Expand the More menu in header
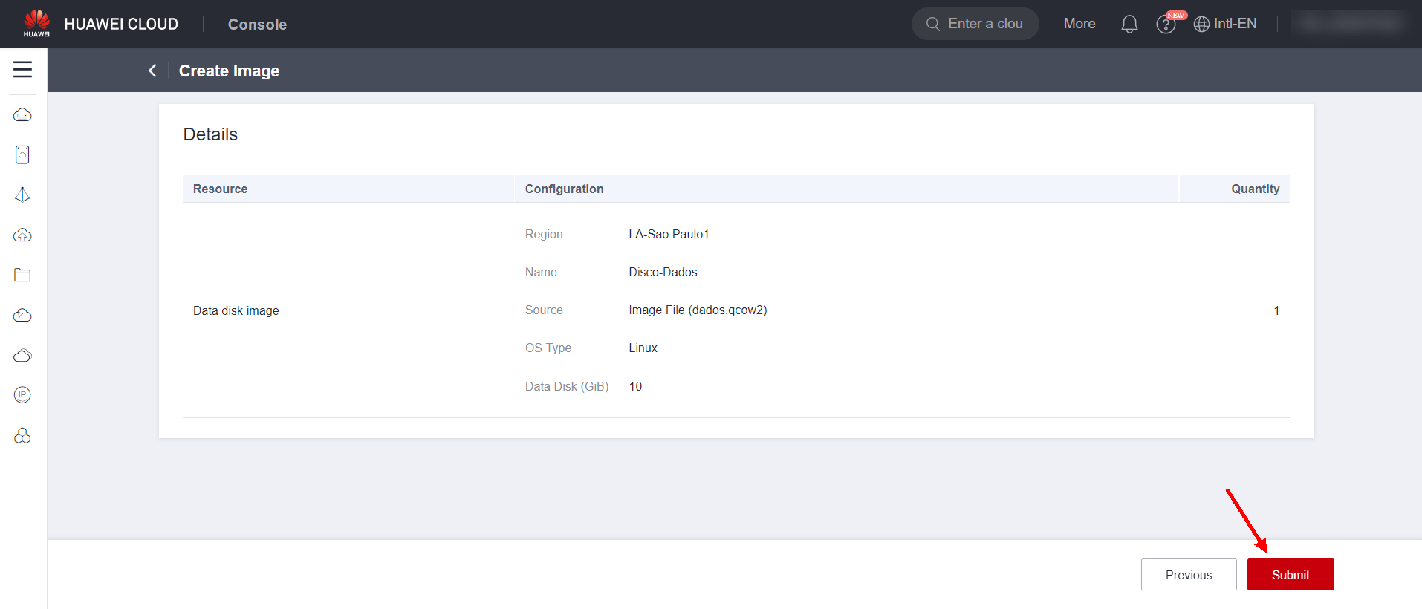The image size is (1422, 609). [x=1079, y=24]
